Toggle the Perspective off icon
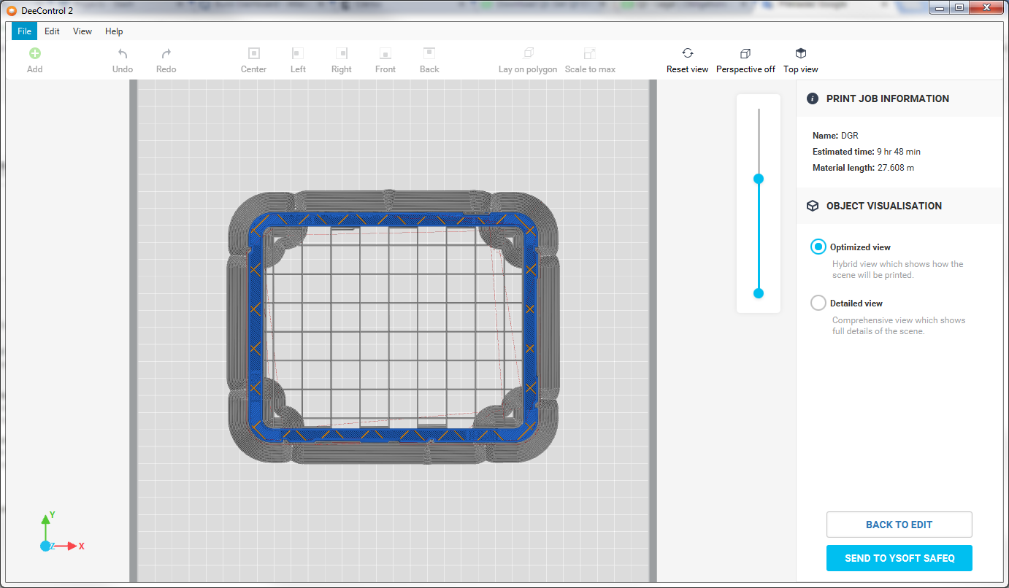The width and height of the screenshot is (1009, 588). (745, 54)
